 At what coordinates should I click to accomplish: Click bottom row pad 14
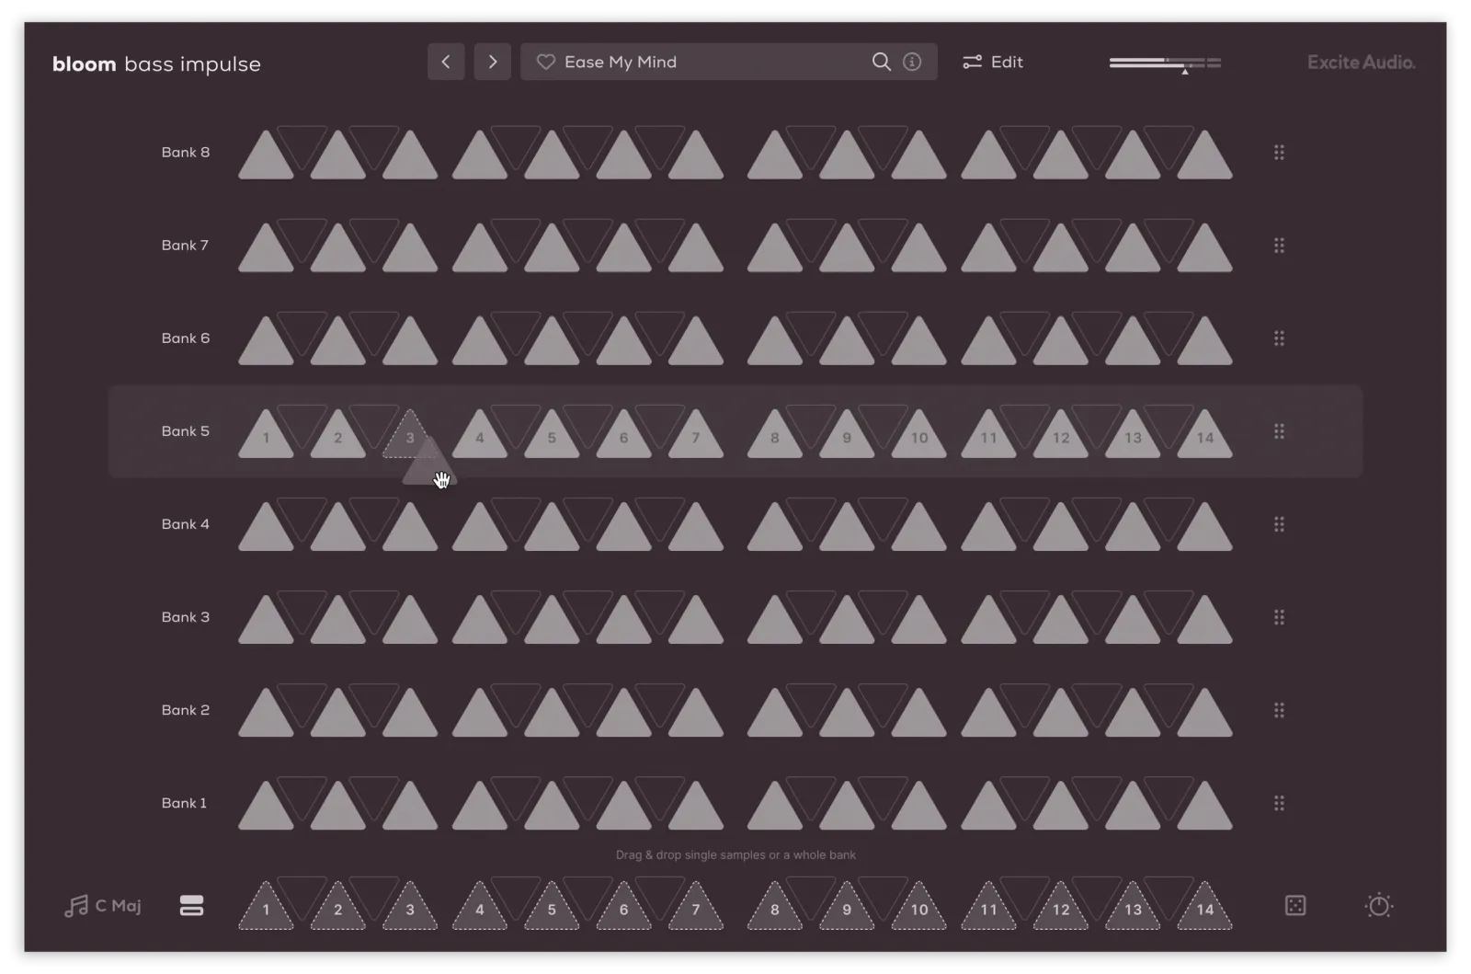[1205, 908]
